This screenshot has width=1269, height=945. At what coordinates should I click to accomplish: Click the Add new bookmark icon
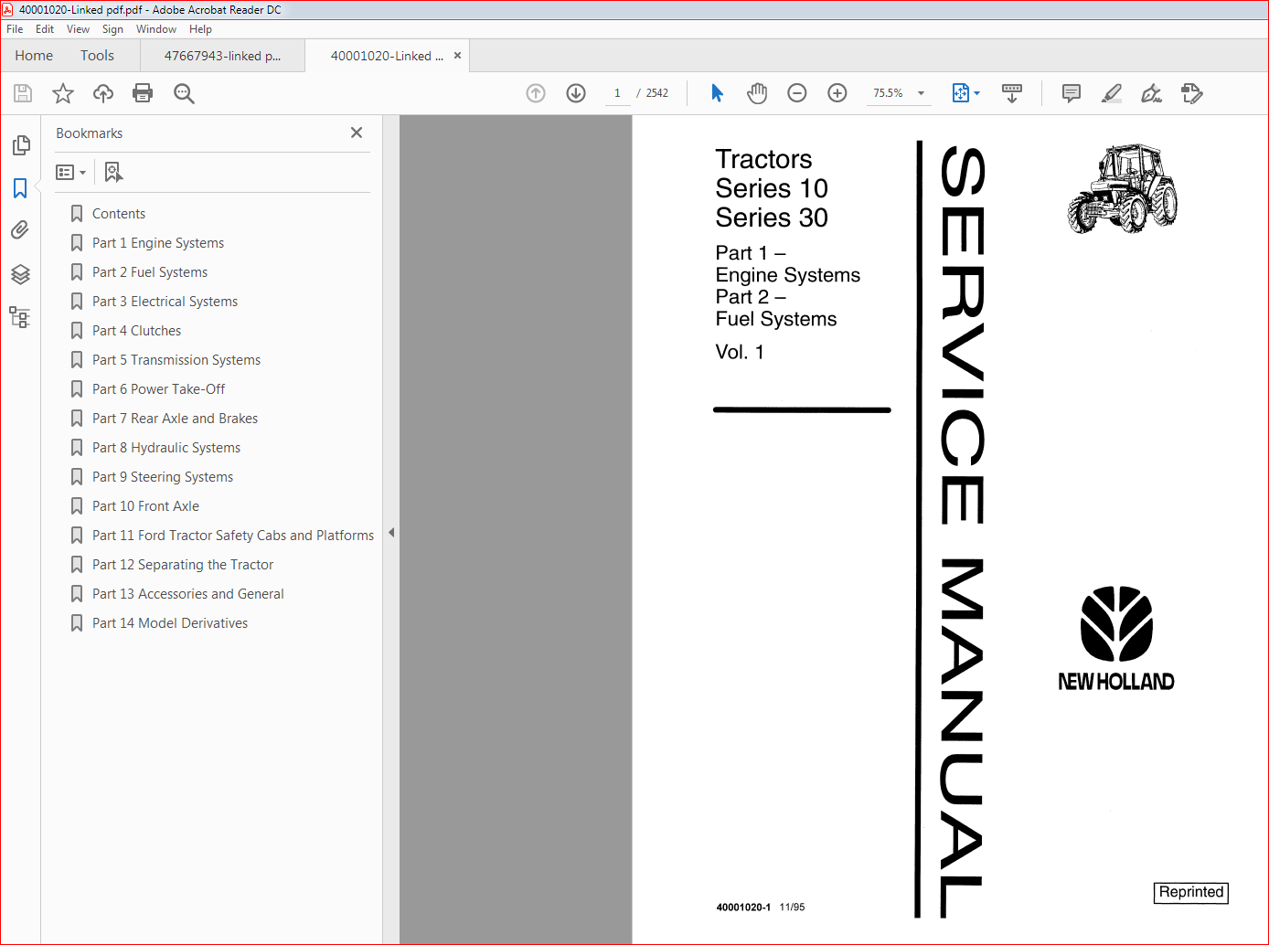[113, 172]
